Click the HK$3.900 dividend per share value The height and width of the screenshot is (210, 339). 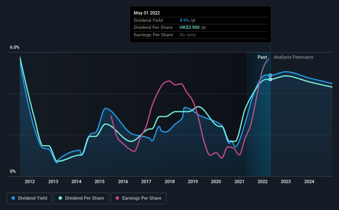[x=190, y=28]
